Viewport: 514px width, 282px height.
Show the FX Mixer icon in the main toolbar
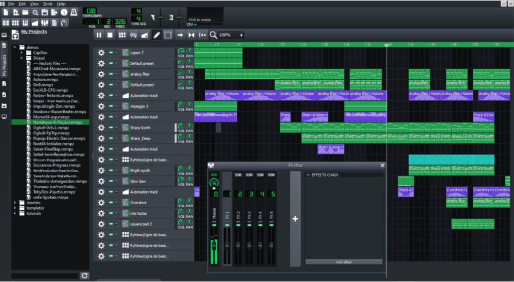pos(45,23)
